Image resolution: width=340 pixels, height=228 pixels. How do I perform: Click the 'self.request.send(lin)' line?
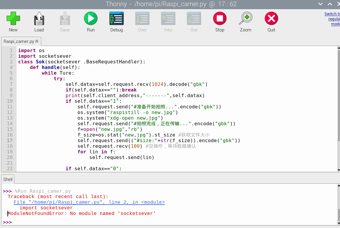point(122,157)
